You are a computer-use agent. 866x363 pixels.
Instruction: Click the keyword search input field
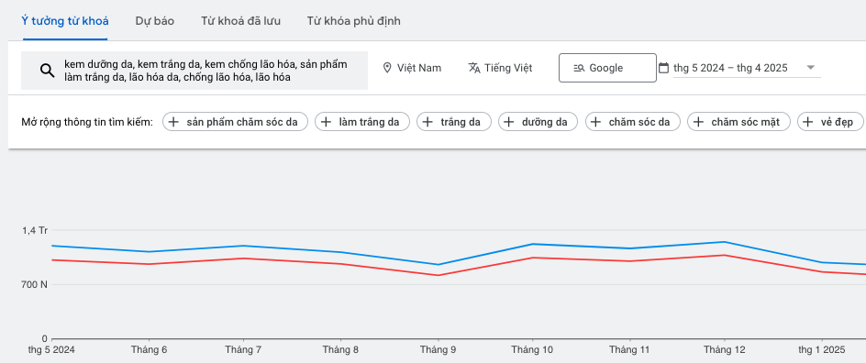click(194, 71)
